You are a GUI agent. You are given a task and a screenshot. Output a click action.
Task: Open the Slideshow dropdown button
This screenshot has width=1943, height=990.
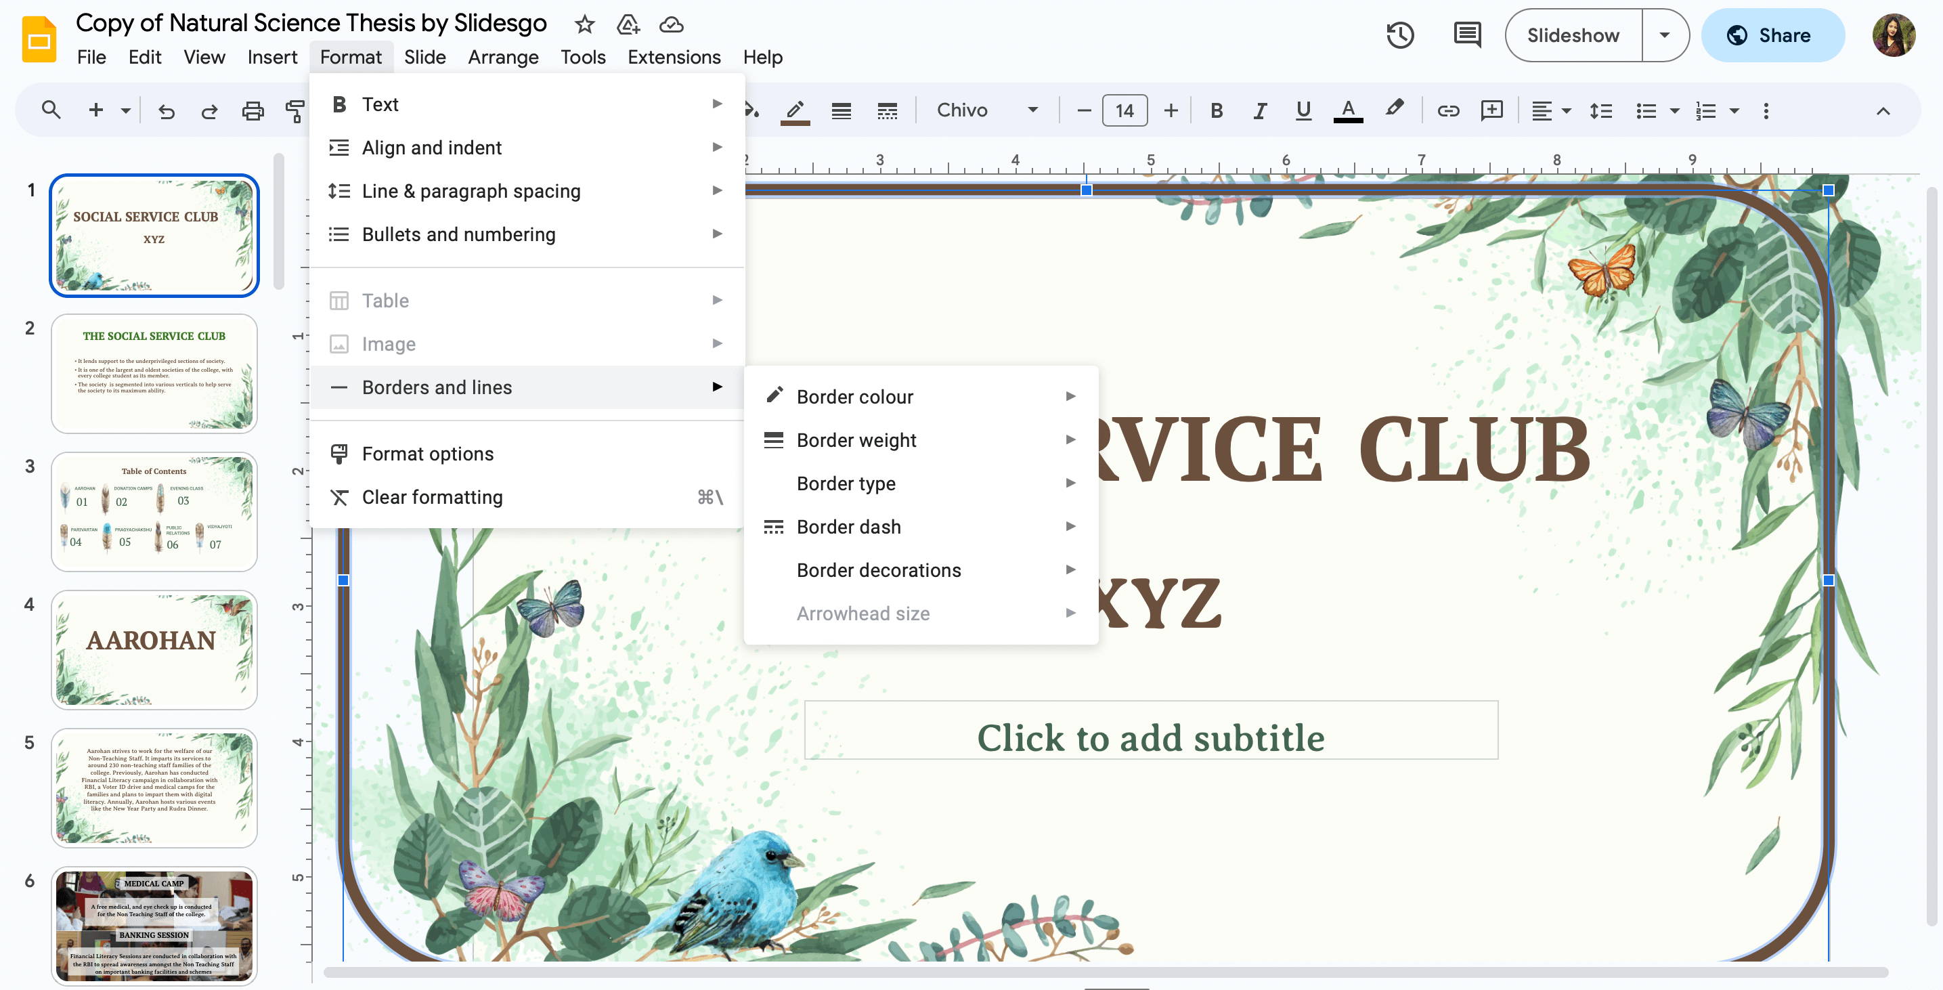(1667, 35)
